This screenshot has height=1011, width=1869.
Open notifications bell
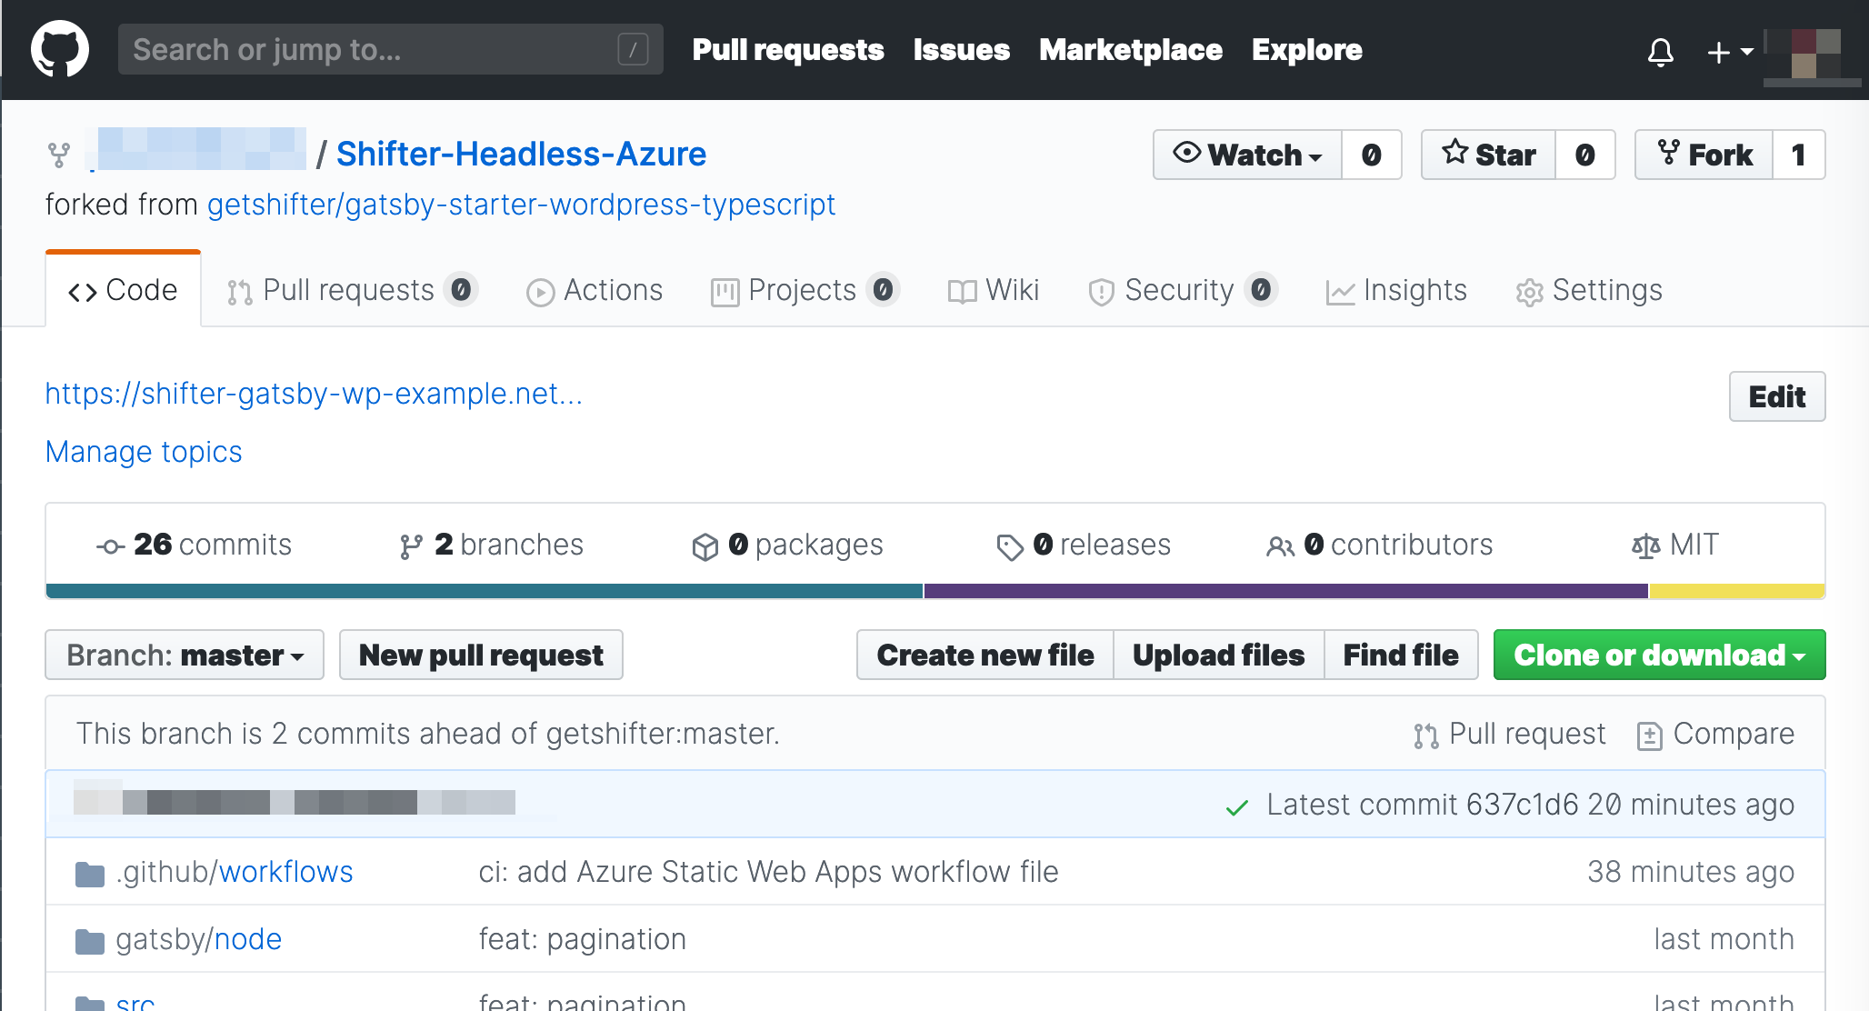pyautogui.click(x=1660, y=52)
